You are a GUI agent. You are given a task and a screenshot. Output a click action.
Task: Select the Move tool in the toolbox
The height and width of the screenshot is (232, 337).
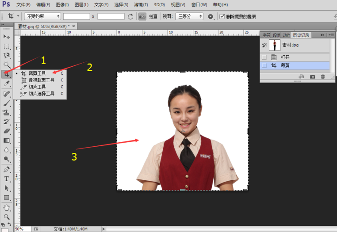point(7,37)
